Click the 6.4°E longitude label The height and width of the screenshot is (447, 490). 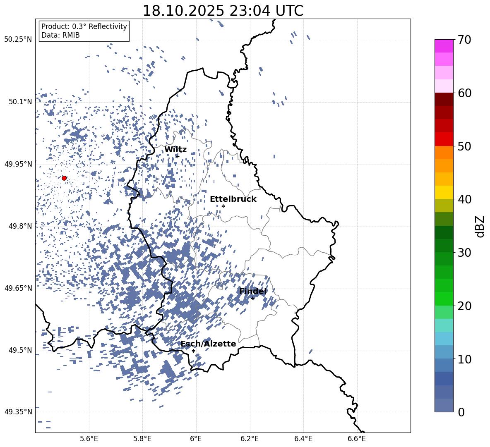(x=303, y=439)
